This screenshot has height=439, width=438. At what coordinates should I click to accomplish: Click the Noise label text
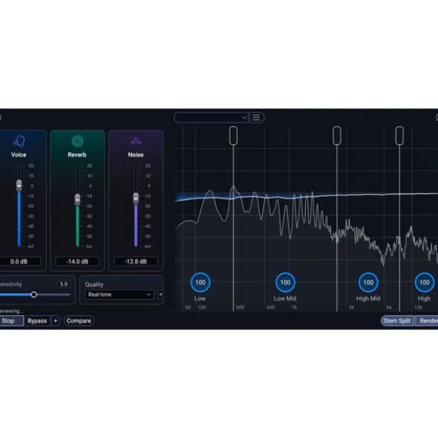pos(136,155)
